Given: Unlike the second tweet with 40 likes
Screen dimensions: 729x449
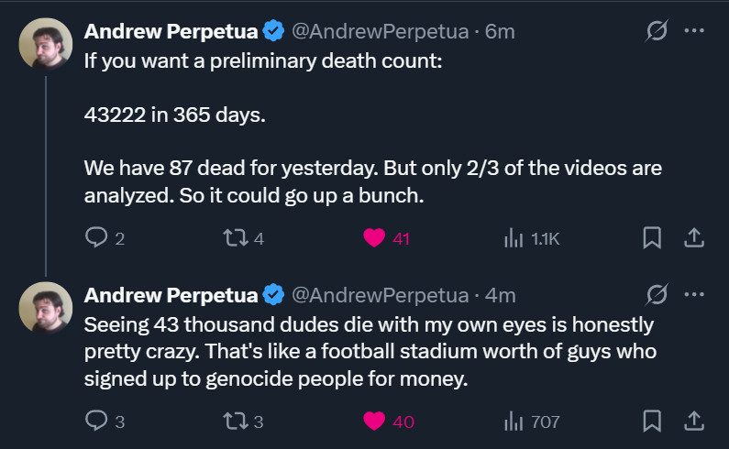Looking at the screenshot, I should click(374, 422).
